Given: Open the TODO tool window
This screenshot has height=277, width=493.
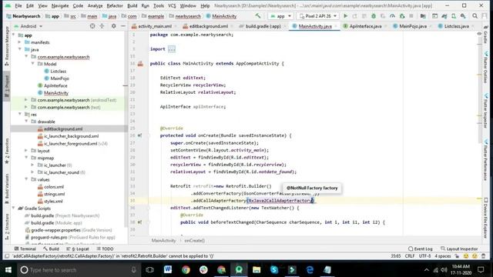Looking at the screenshot, I should (105, 249).
